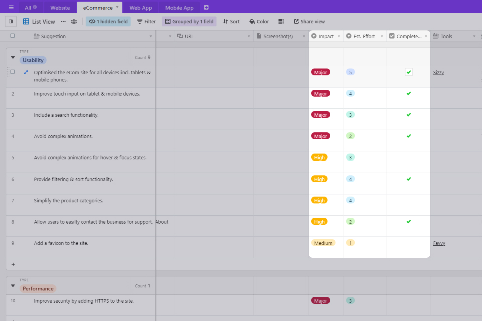Collapse the Performance group
482x321 pixels.
[x=13, y=286]
